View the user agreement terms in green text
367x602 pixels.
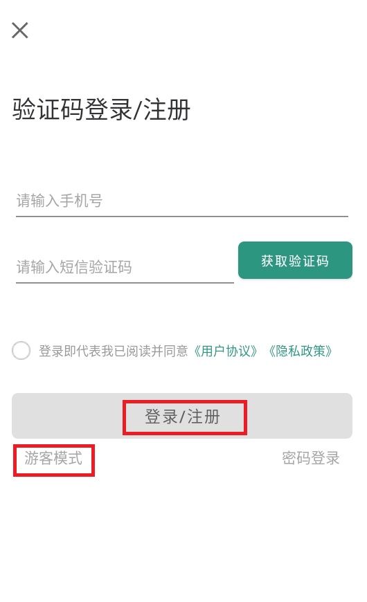(225, 351)
